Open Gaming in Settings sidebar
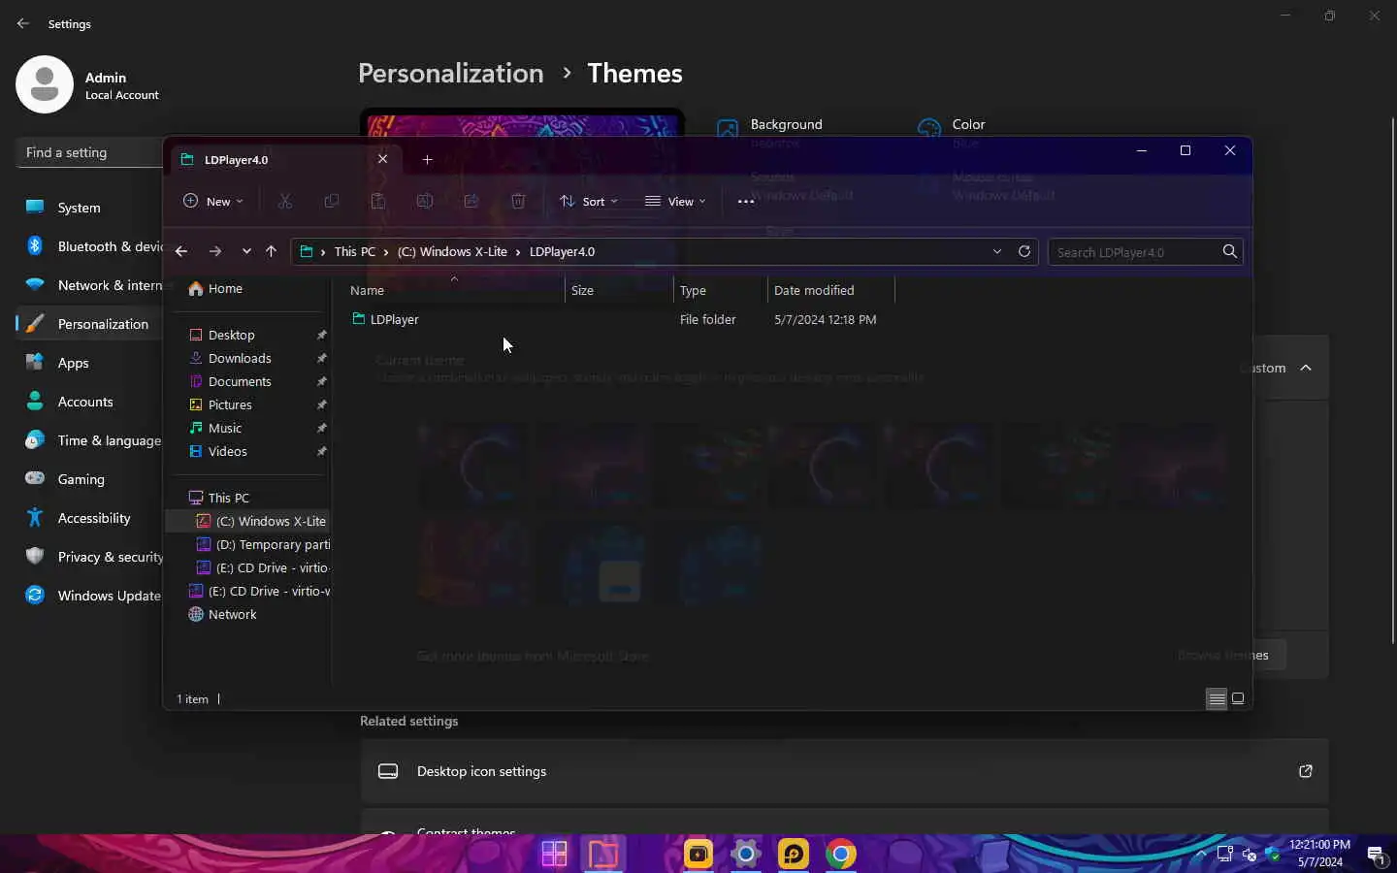 (89, 479)
